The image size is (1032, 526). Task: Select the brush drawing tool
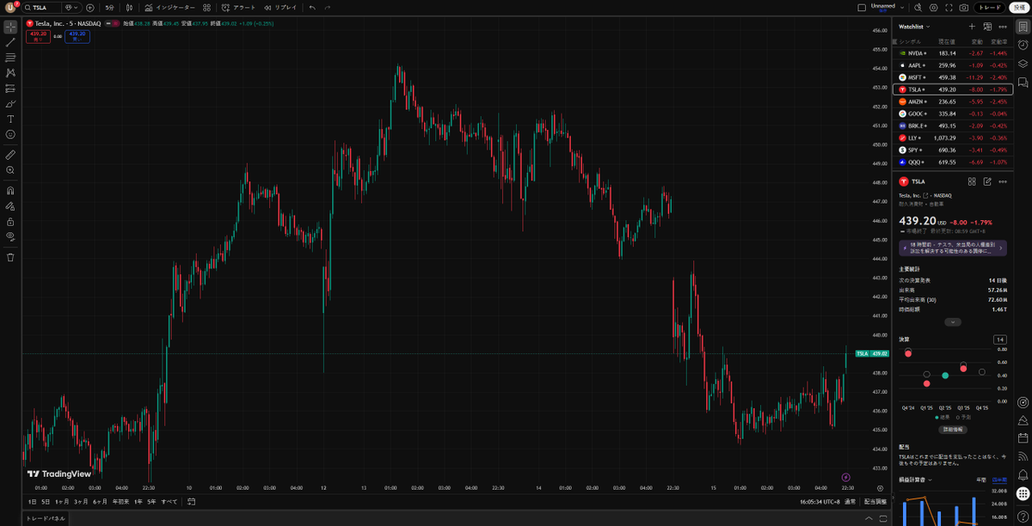(10, 104)
